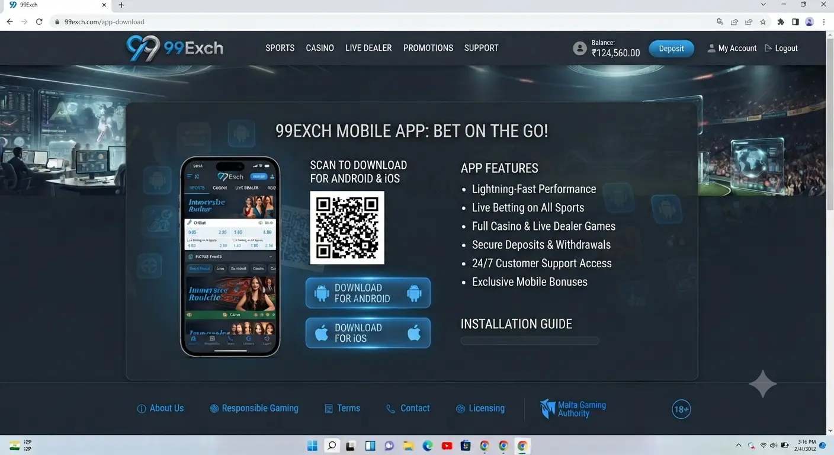Open the CASINO menu
This screenshot has height=455, width=834.
point(320,48)
